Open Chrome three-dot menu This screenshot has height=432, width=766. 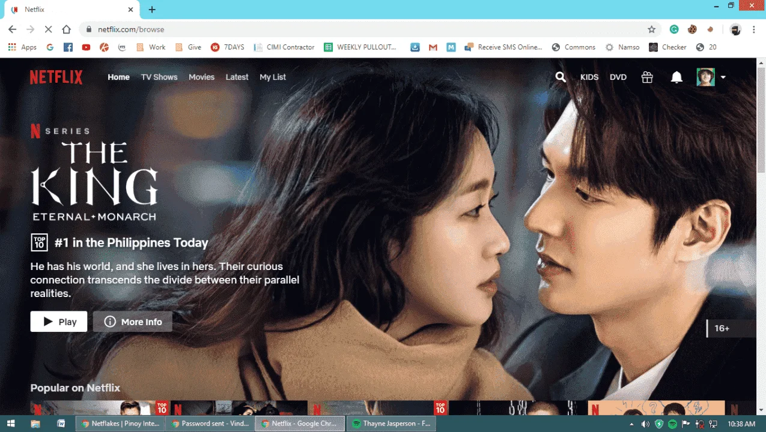point(753,29)
